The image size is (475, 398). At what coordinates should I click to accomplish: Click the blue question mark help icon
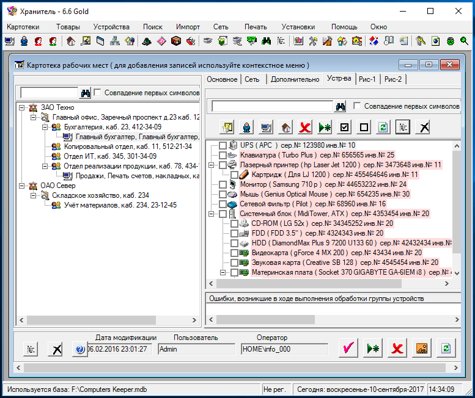click(x=79, y=349)
